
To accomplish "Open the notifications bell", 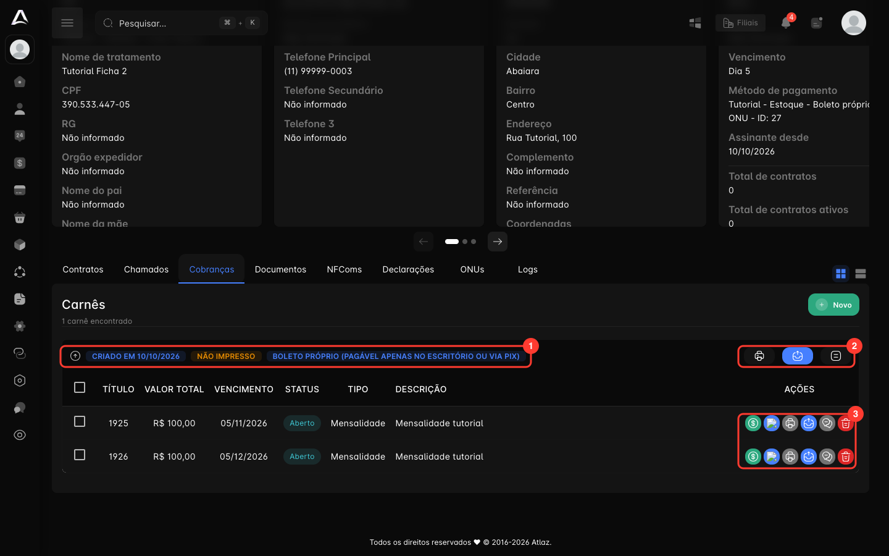I will point(786,23).
